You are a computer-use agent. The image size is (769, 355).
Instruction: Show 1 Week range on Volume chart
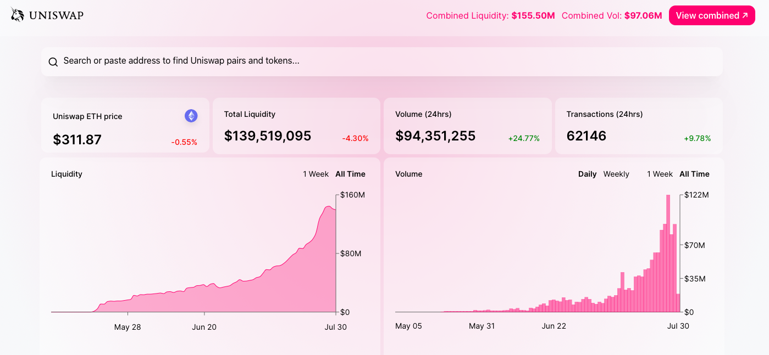[660, 174]
